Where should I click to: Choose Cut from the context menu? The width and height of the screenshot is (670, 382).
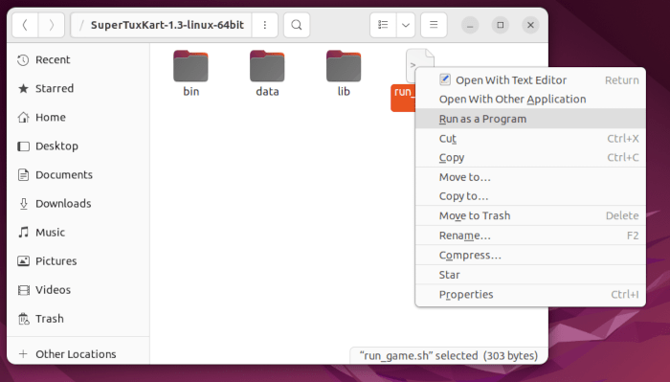coord(530,139)
